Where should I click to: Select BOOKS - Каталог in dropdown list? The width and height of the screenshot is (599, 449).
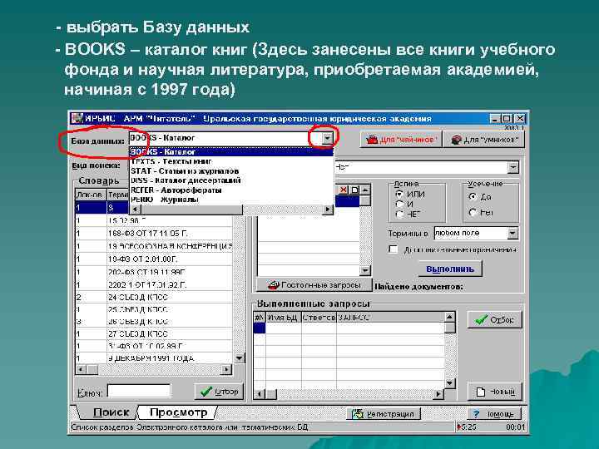231,152
